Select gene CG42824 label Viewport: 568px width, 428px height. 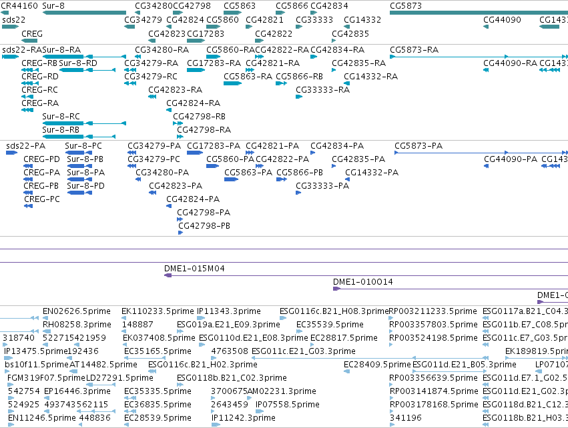click(185, 19)
